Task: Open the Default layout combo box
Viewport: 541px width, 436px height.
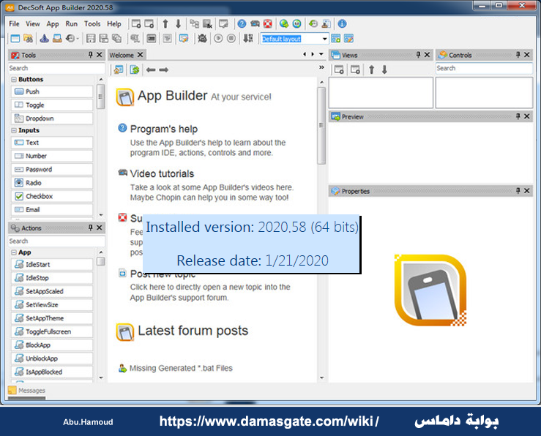Action: pos(324,39)
